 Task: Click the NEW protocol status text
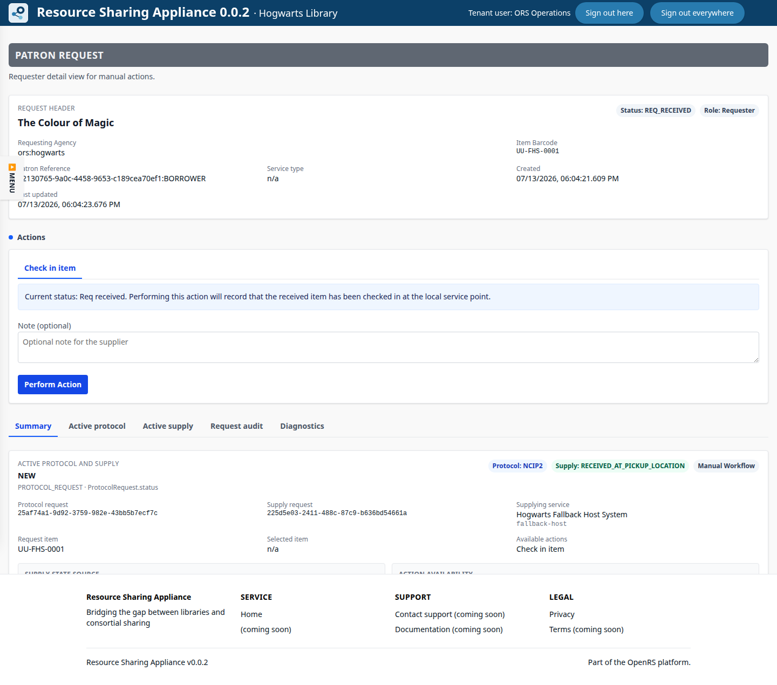point(26,476)
